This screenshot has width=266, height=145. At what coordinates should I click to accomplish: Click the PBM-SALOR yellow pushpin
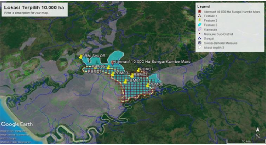click(x=80, y=57)
